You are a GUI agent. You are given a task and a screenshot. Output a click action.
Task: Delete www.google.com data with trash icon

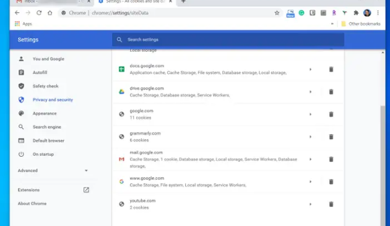(x=331, y=182)
